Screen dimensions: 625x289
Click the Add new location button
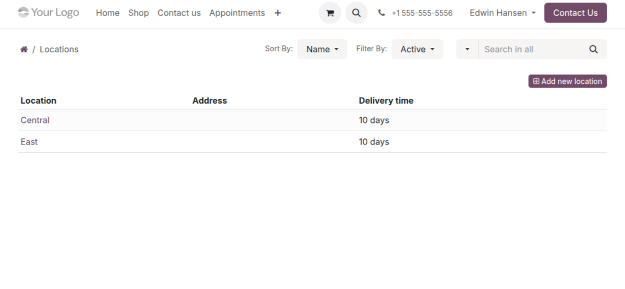[x=567, y=81]
